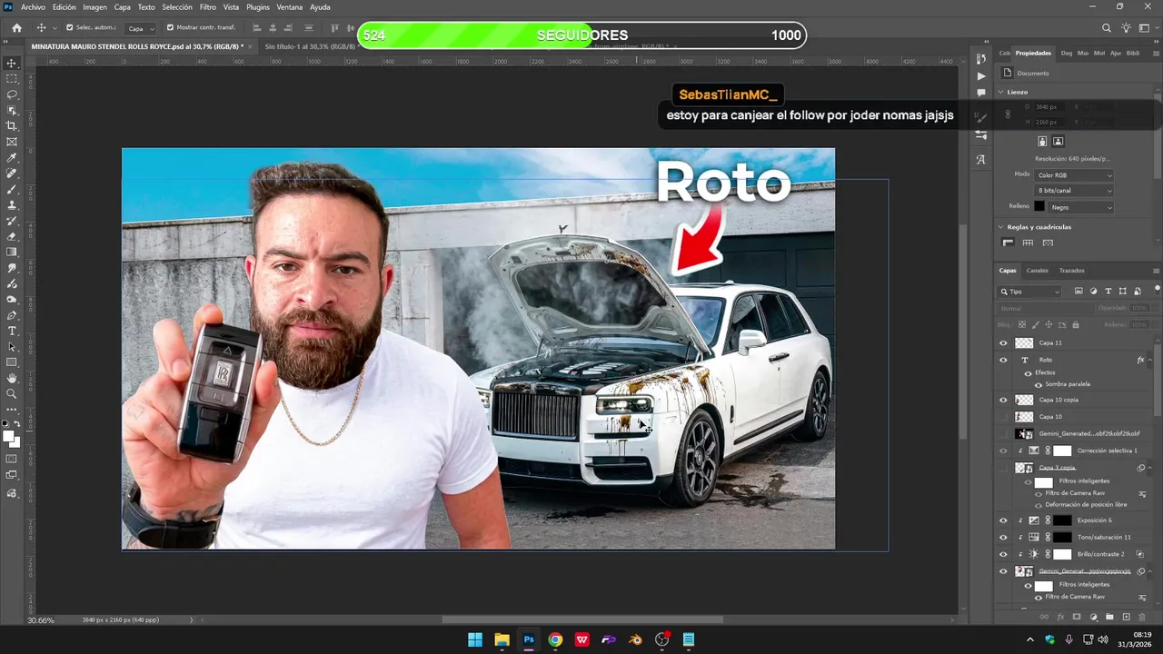Image resolution: width=1163 pixels, height=654 pixels.
Task: Open the Windows Start menu
Action: pos(475,639)
